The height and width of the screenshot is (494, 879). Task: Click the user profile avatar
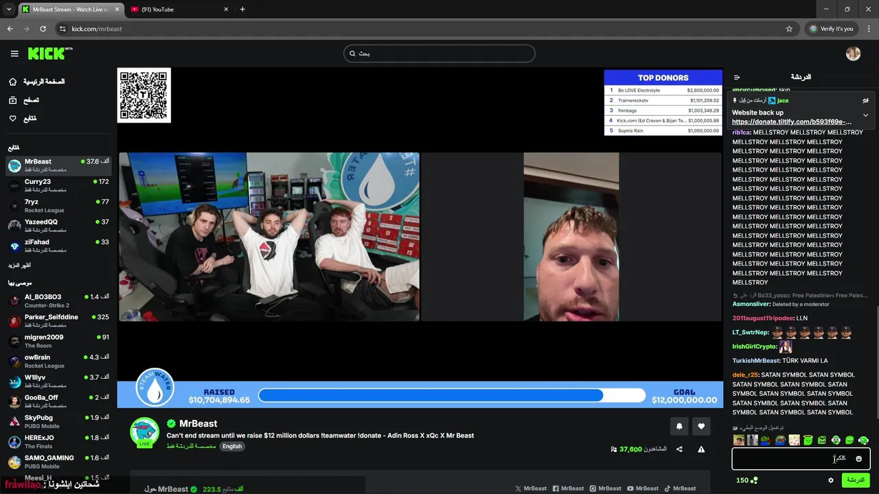853,54
